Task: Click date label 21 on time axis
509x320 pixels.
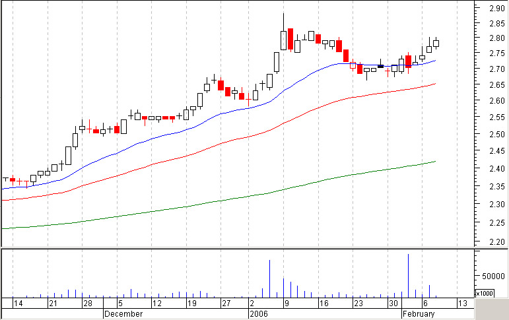Action: pyautogui.click(x=53, y=304)
